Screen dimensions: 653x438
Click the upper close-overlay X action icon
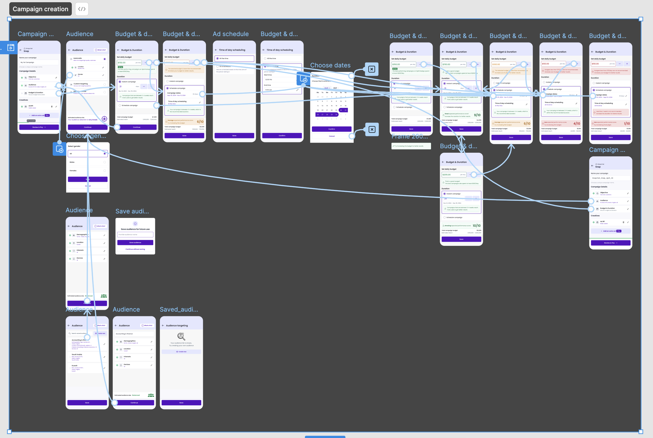tap(371, 69)
